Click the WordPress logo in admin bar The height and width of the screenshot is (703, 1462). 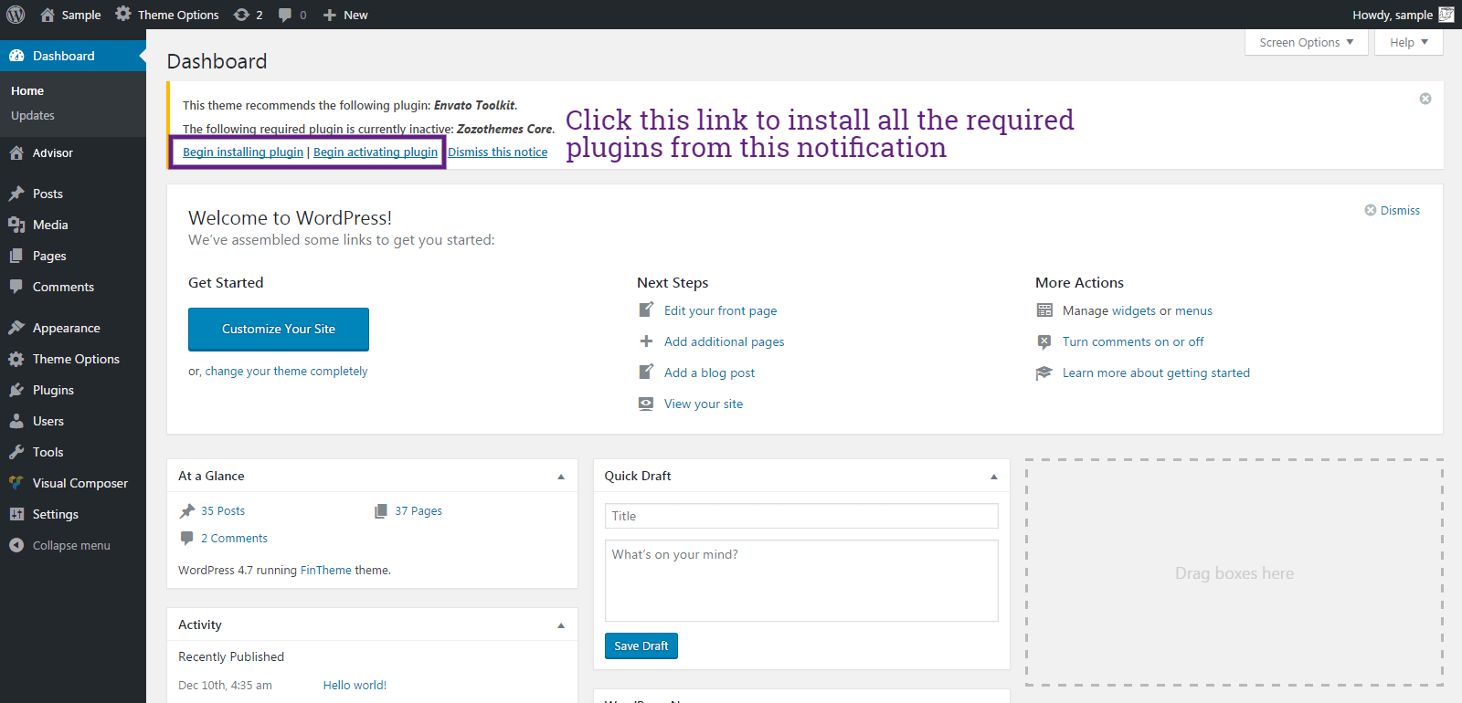[x=16, y=15]
